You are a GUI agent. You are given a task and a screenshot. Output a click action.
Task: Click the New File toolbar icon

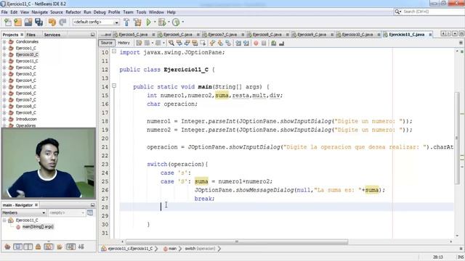pyautogui.click(x=8, y=22)
